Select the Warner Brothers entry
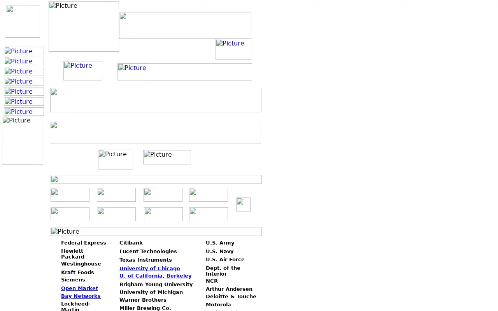Image resolution: width=498 pixels, height=311 pixels. pos(143,300)
